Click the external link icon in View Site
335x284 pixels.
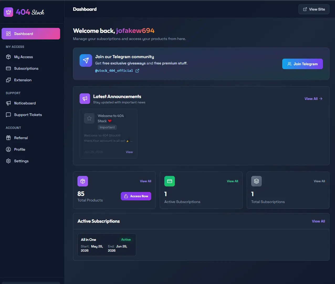(305, 9)
